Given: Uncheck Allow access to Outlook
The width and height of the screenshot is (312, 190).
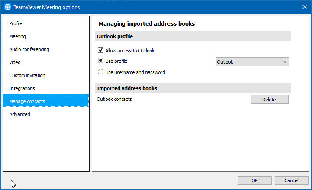Looking at the screenshot, I should [x=100, y=50].
